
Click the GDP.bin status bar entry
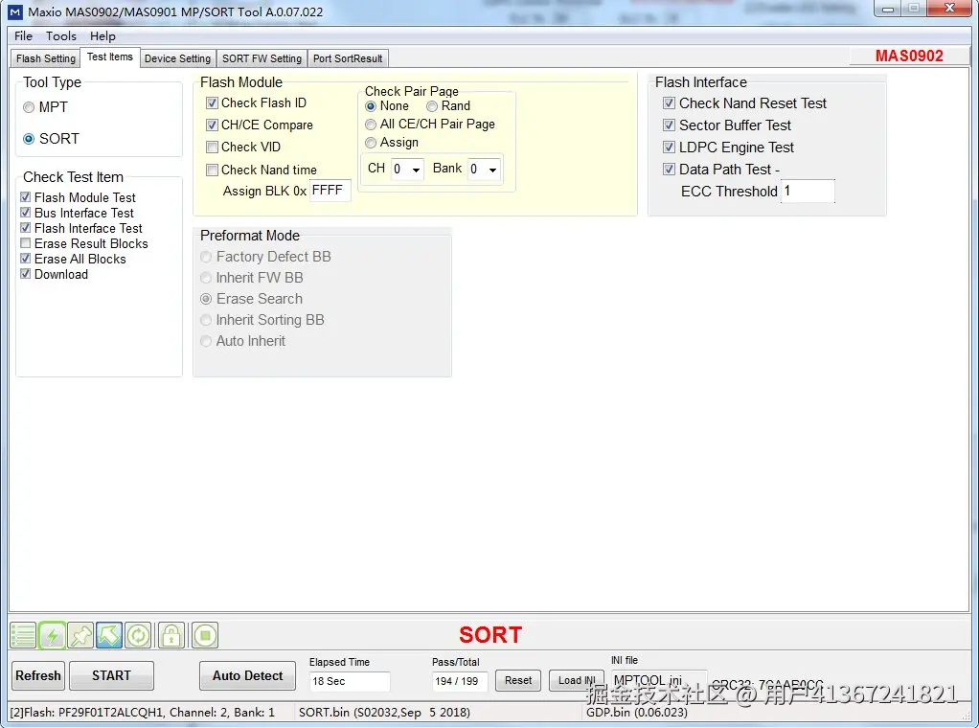(x=637, y=713)
